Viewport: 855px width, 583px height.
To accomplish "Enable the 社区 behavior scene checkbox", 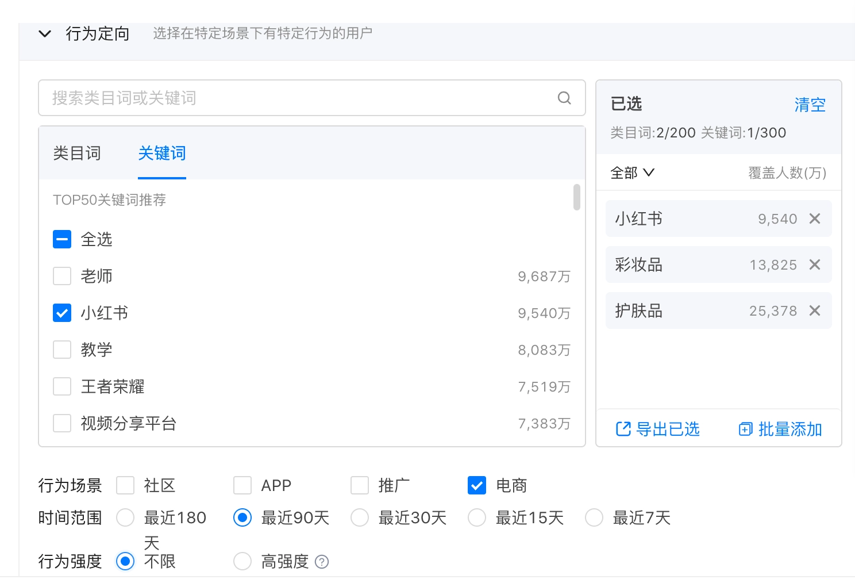I will (125, 485).
